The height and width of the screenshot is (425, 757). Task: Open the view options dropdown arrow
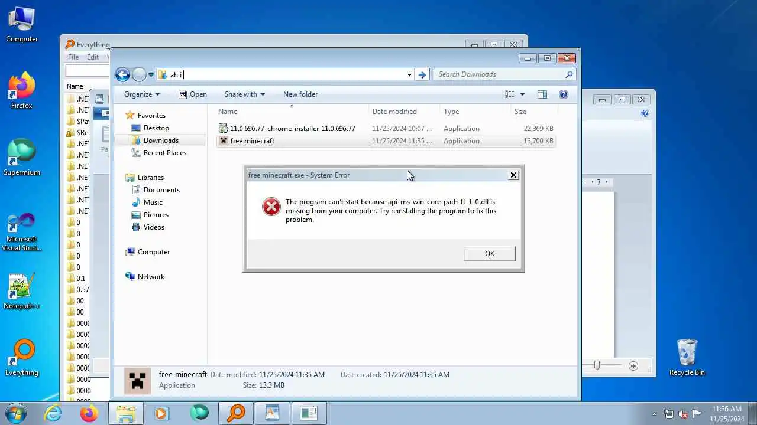[x=522, y=94]
